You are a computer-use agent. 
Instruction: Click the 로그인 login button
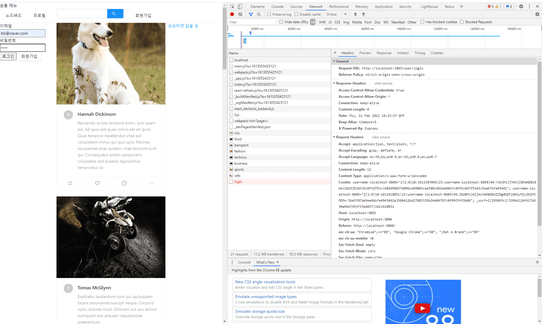click(8, 56)
